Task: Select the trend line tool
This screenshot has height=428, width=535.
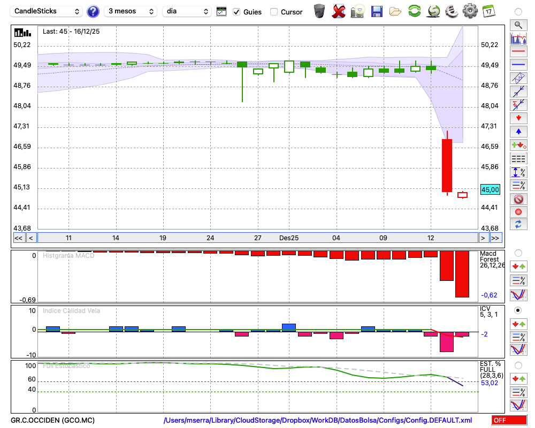Action: coord(518,91)
